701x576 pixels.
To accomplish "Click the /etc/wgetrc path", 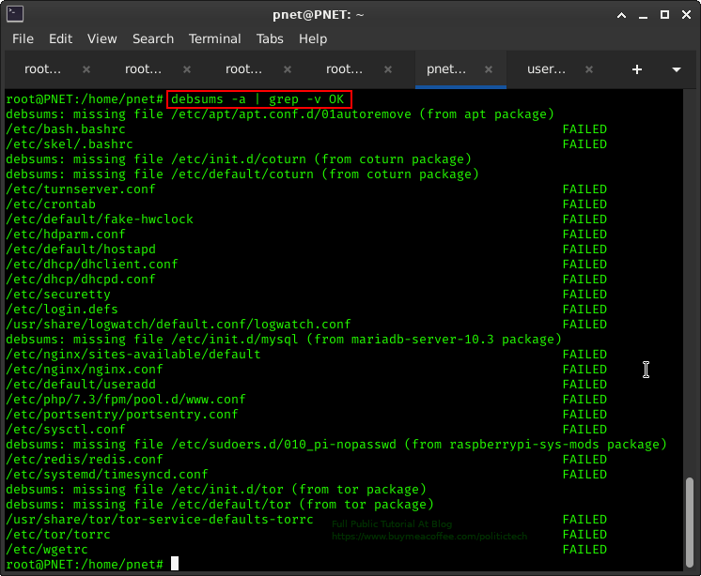I will (x=47, y=550).
